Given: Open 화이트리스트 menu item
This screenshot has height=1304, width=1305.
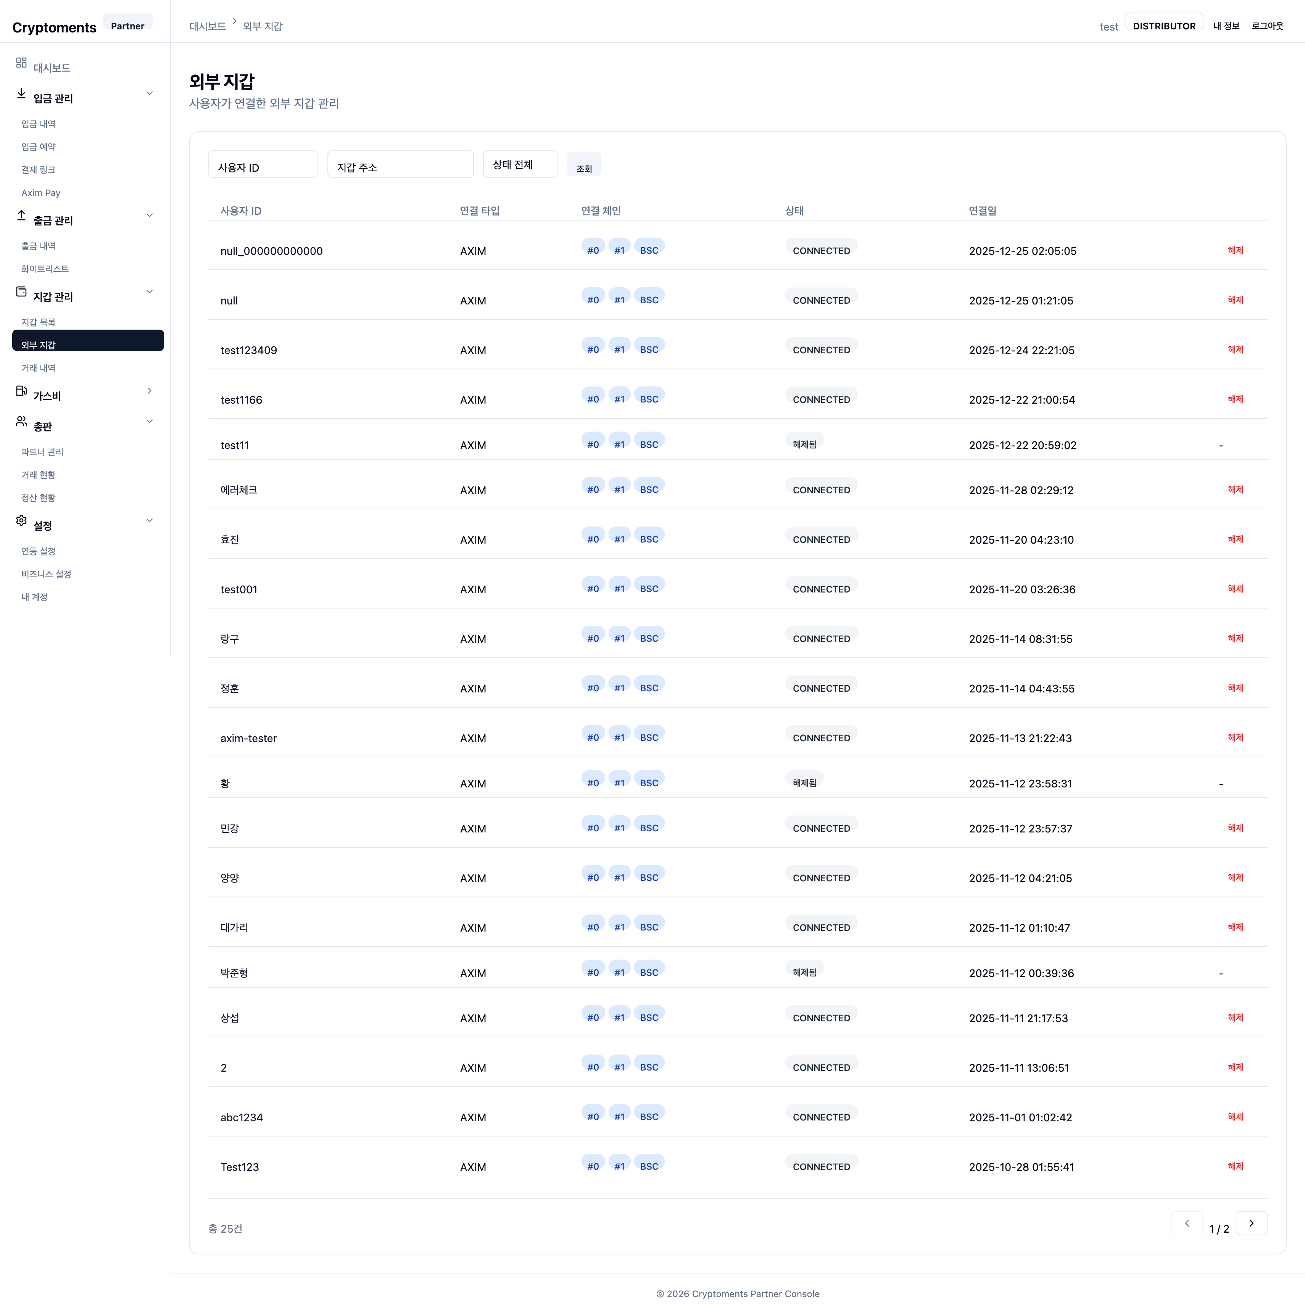Looking at the screenshot, I should click(45, 269).
